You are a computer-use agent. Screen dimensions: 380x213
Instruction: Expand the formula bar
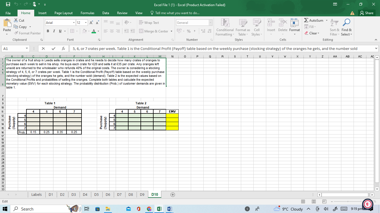376,49
